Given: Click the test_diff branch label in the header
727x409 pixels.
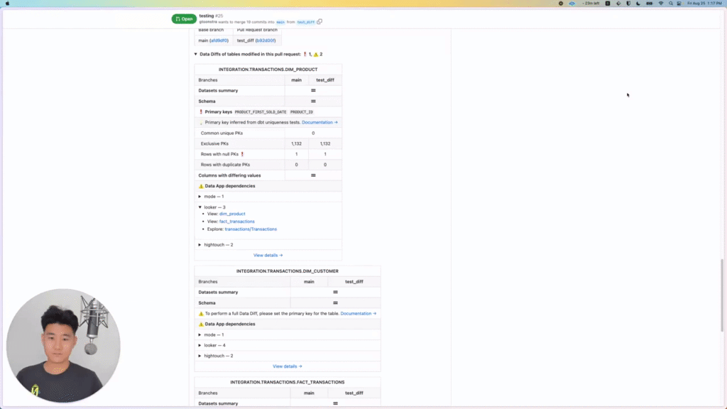Looking at the screenshot, I should [305, 22].
